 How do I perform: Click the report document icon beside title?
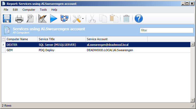(7, 30)
